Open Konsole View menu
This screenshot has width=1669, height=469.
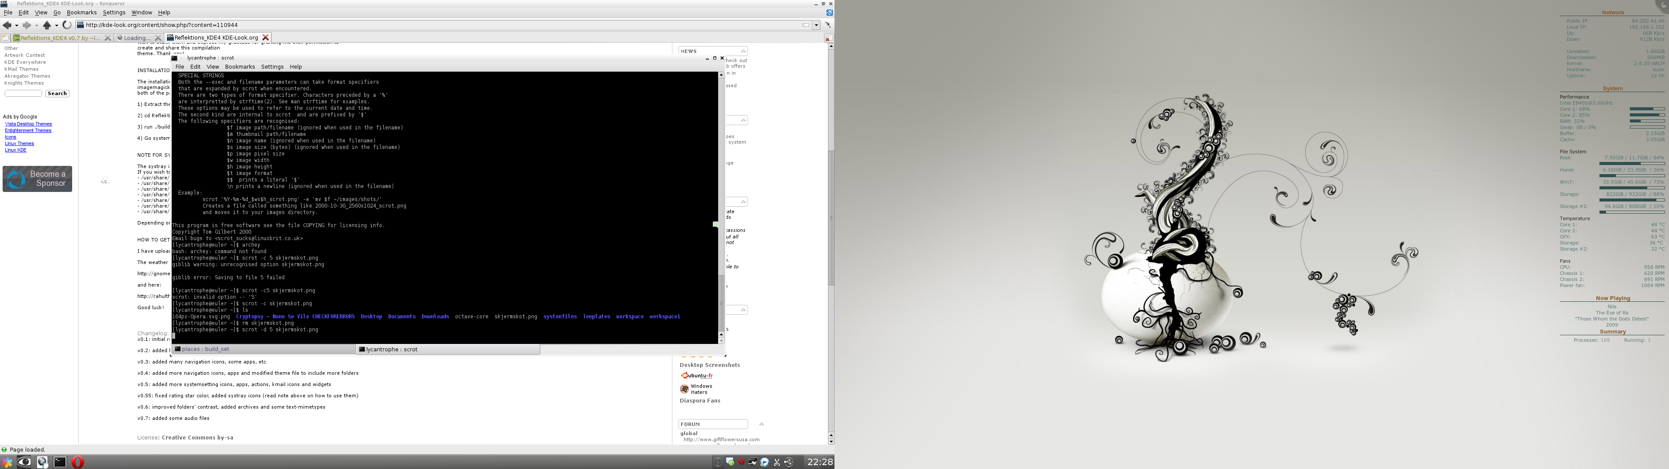[213, 67]
